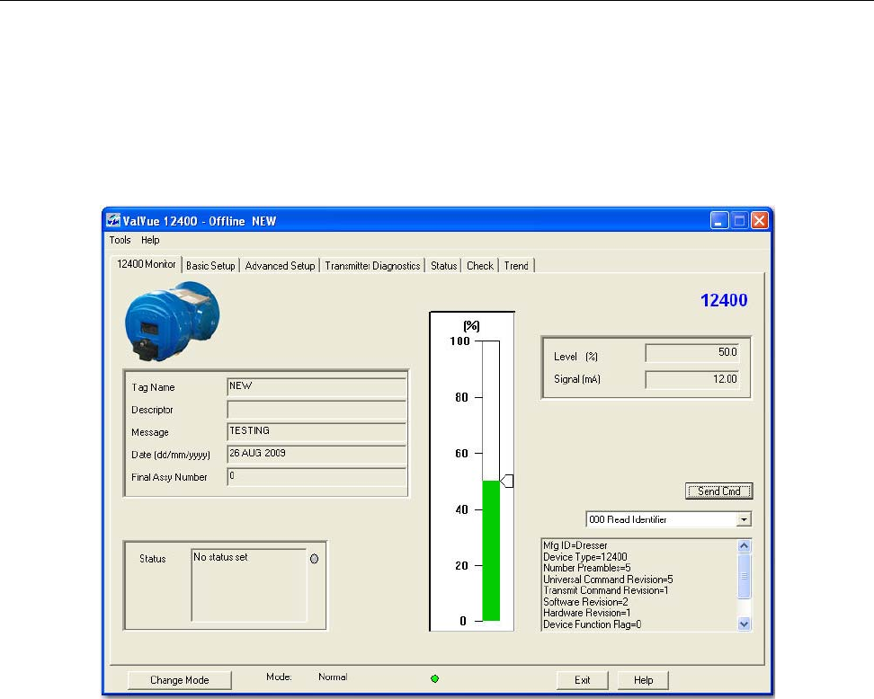The height and width of the screenshot is (699, 874).
Task: Open the Help menu
Action: 150,240
